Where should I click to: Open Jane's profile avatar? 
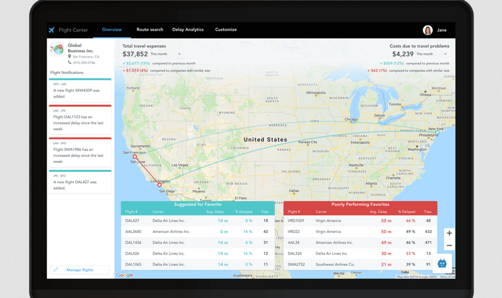(427, 30)
